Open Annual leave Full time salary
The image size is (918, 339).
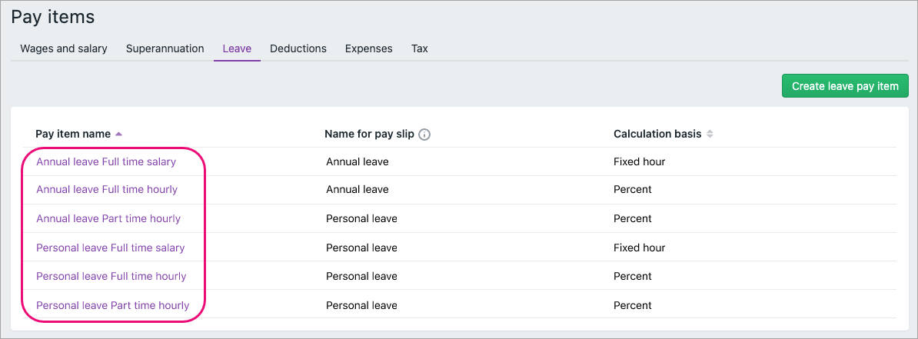tap(106, 162)
